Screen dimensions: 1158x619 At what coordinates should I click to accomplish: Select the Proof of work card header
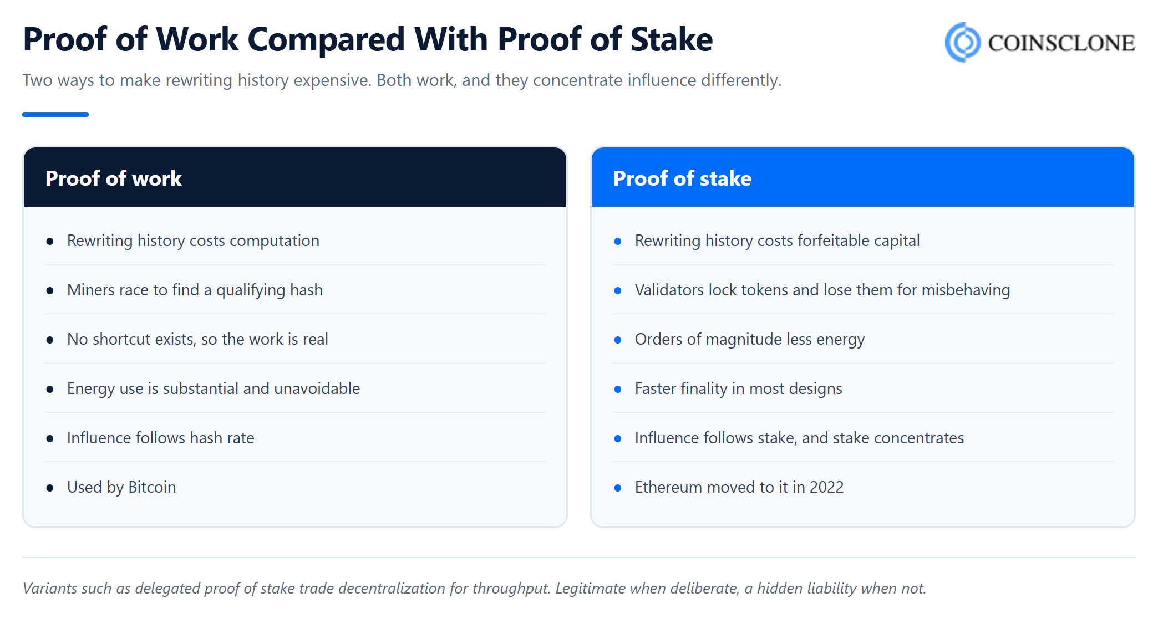(295, 177)
